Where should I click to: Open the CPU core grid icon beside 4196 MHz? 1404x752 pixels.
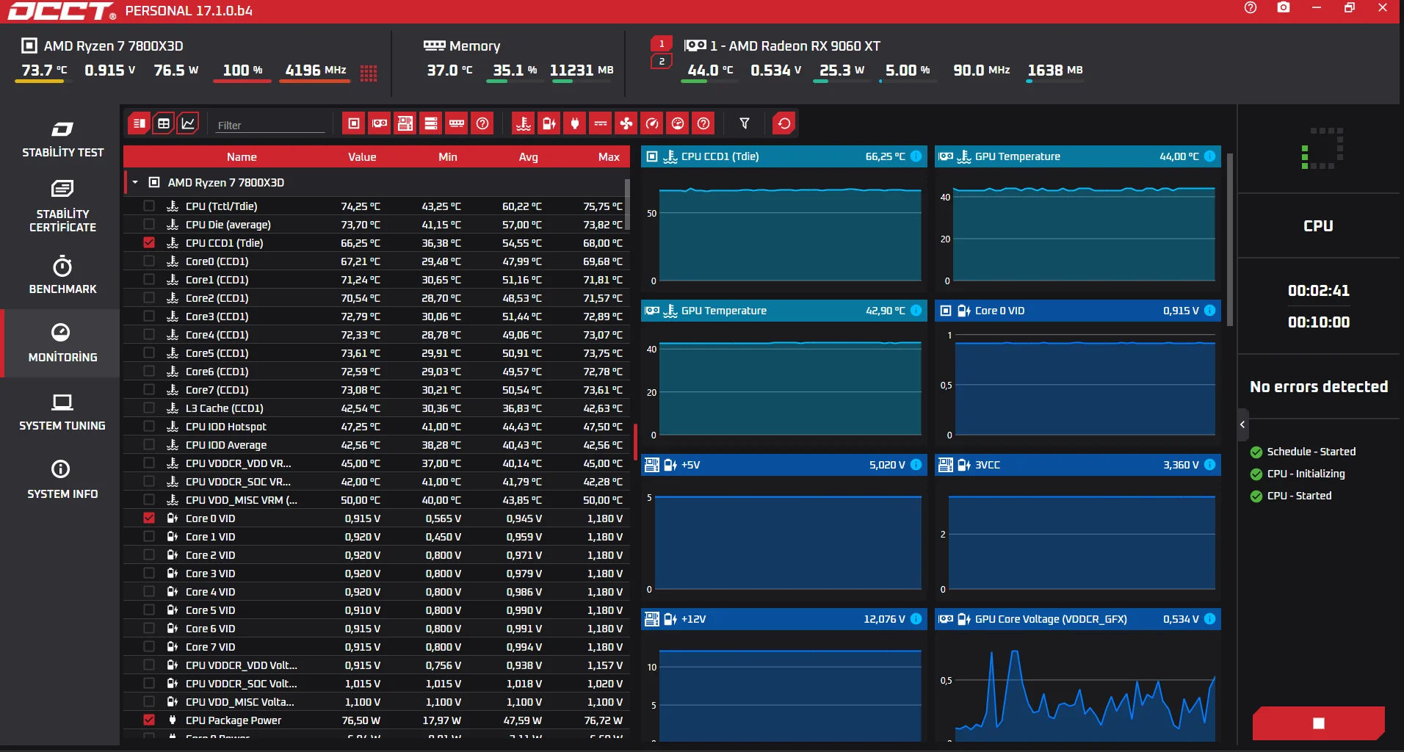[369, 72]
